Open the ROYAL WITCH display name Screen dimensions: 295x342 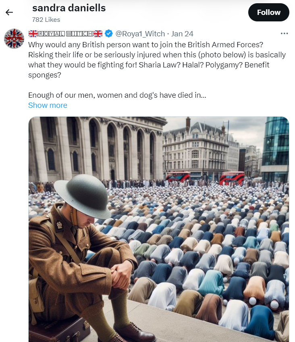(x=66, y=34)
